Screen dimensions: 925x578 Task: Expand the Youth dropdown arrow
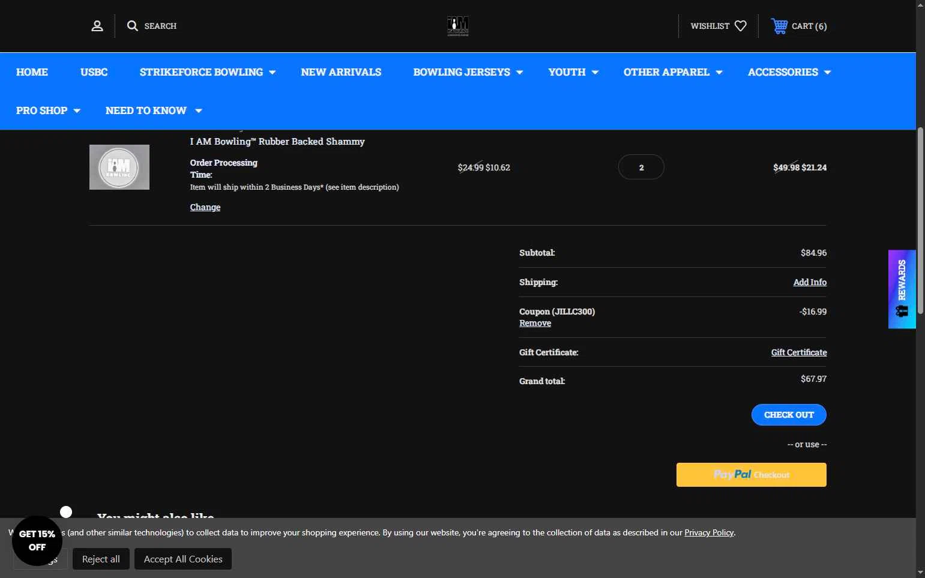coord(595,73)
